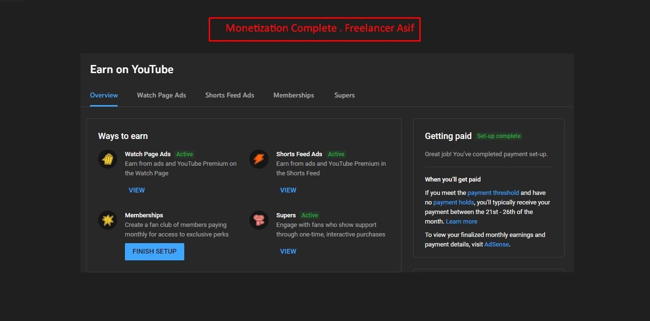Image resolution: width=650 pixels, height=321 pixels.
Task: Click View under Shorts Feed Ads
Action: 288,190
